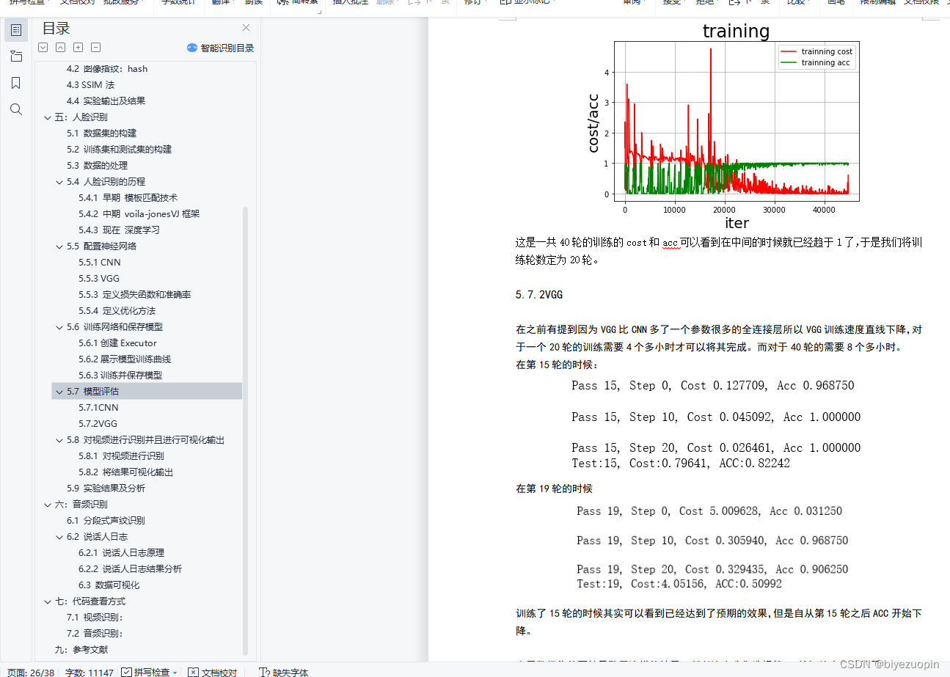950x677 pixels.
Task: Go to 5.5.4 定义优化方法
Action: (x=117, y=311)
